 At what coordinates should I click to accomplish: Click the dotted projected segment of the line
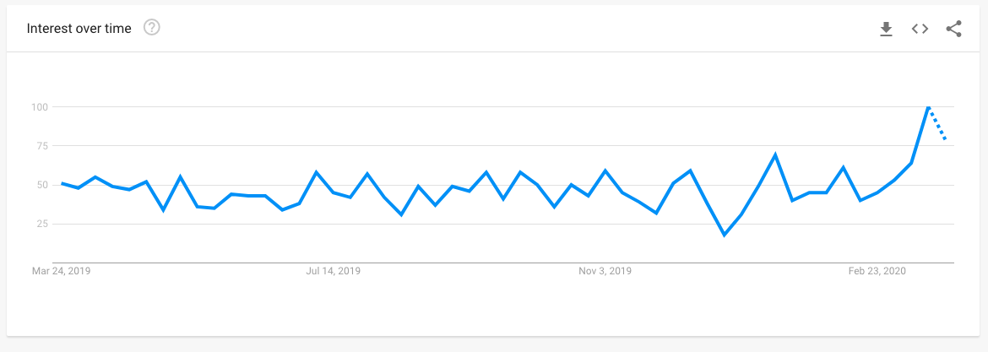937,123
